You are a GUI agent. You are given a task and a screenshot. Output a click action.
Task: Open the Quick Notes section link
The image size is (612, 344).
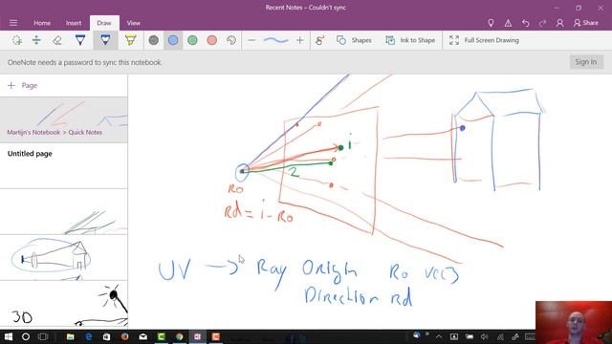[x=85, y=132]
